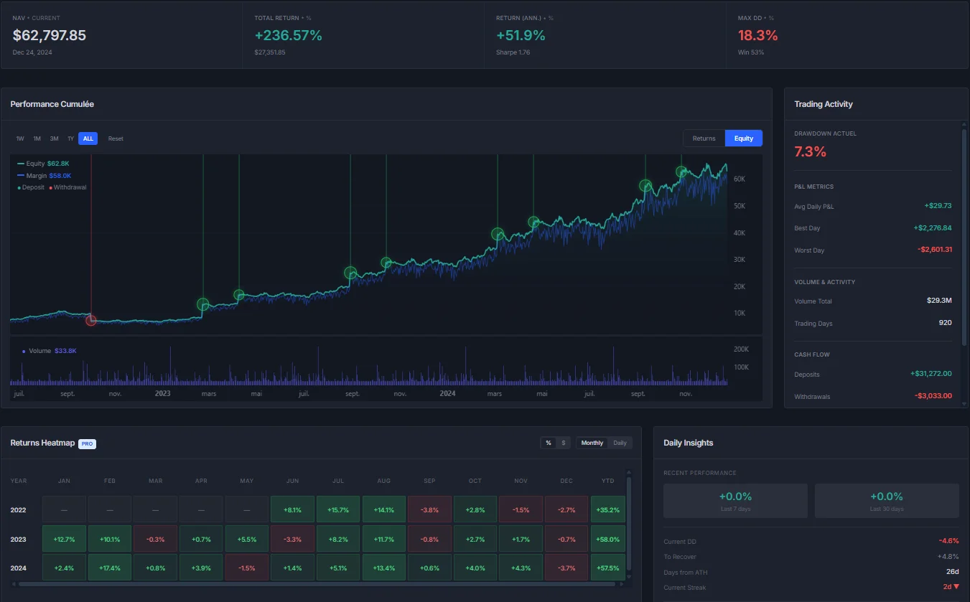Select the +57.5% YTD cell for 2024
Viewport: 970px width, 602px height.
607,567
